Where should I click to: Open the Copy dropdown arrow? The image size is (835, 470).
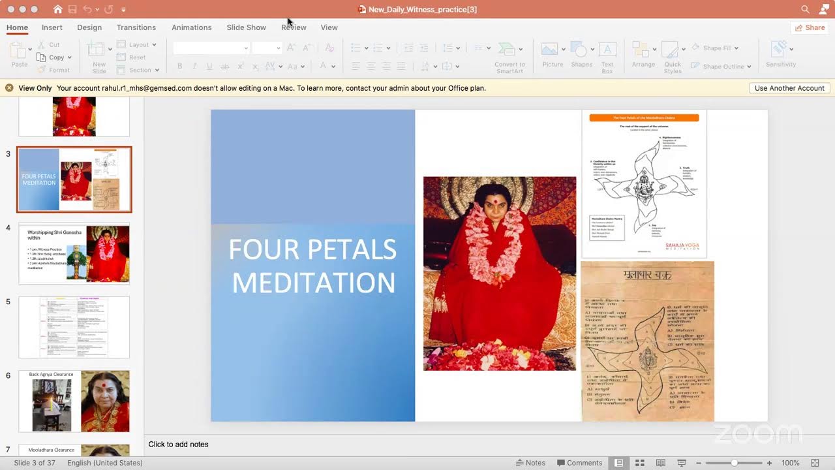(x=69, y=57)
